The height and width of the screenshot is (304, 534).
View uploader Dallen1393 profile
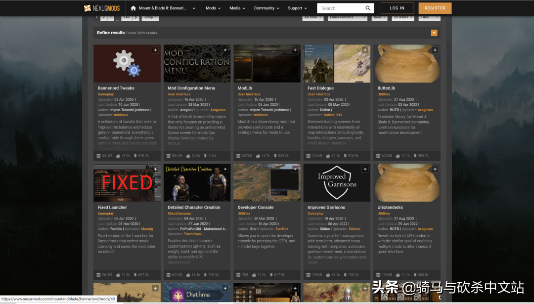pos(332,115)
